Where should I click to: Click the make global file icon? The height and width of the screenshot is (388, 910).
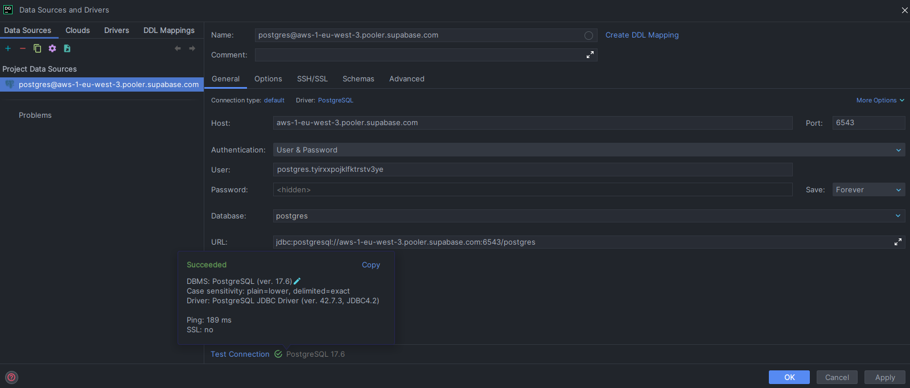(x=67, y=48)
